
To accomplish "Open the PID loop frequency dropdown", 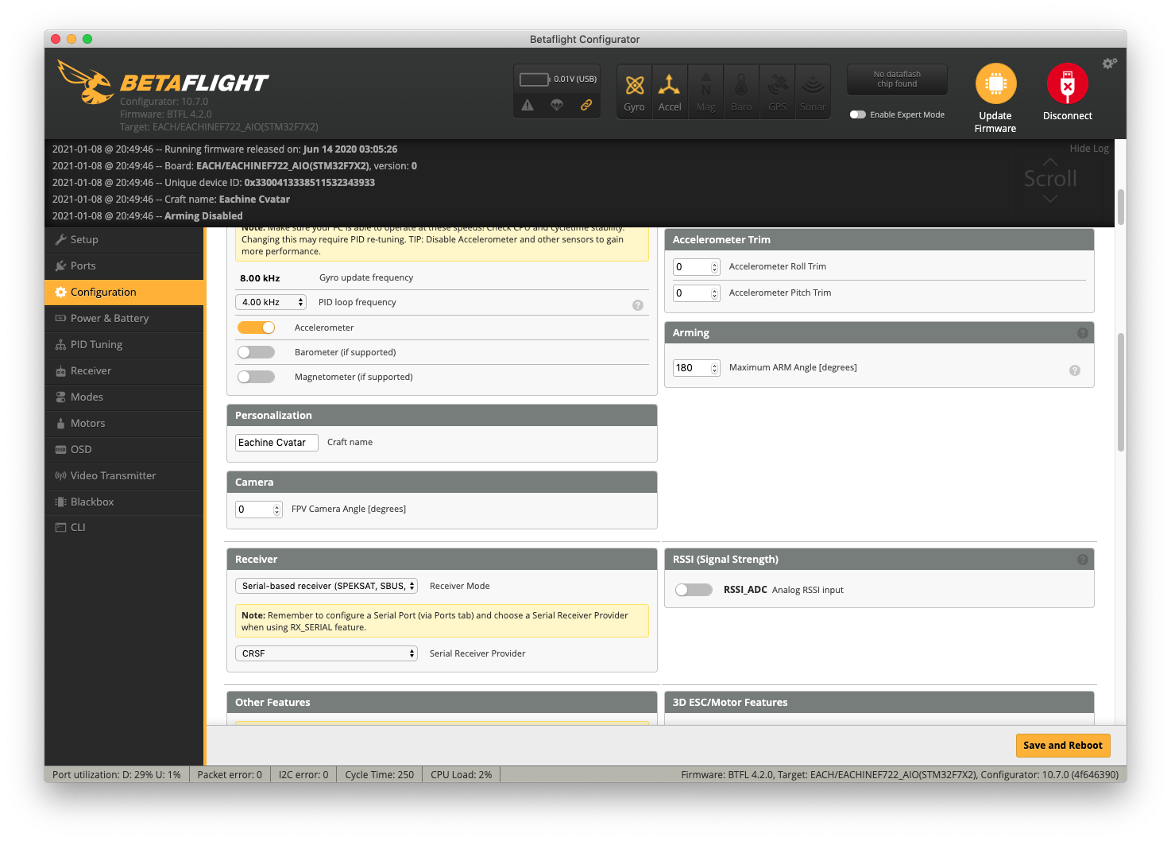I will 271,302.
